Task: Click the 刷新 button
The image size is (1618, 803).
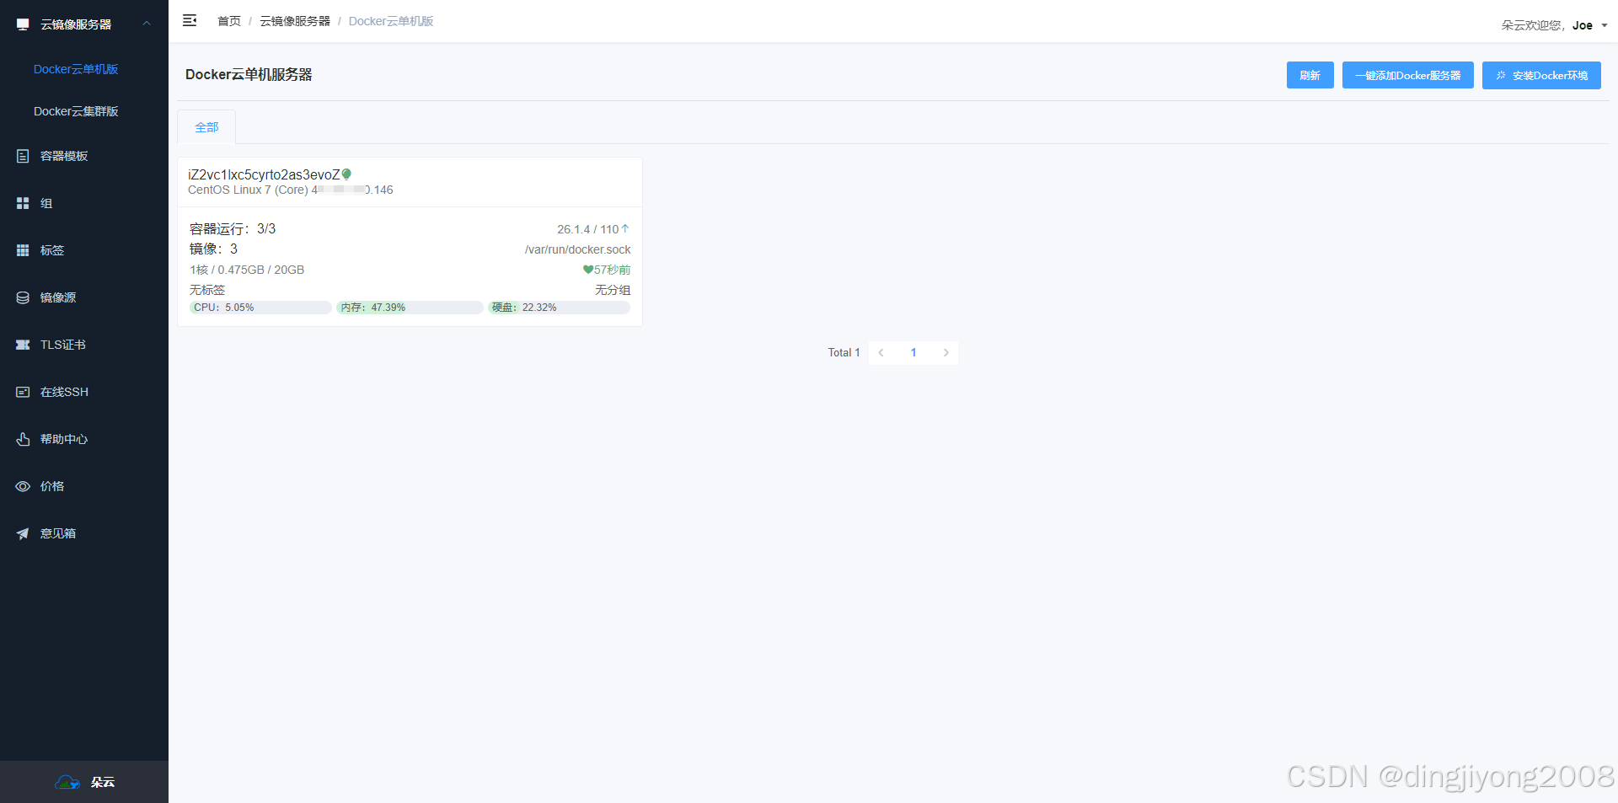Action: (x=1310, y=75)
